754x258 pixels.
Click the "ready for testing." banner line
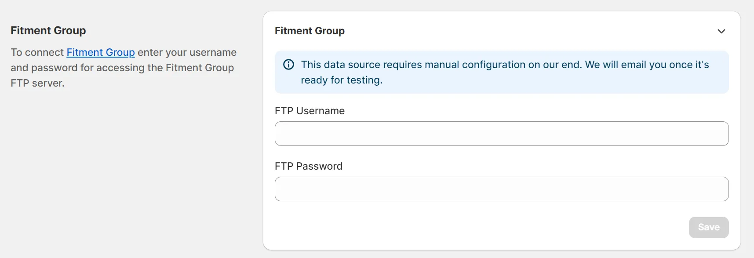coord(342,80)
